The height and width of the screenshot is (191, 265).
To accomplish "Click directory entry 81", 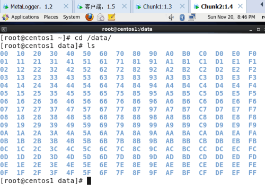I will point(137,62).
